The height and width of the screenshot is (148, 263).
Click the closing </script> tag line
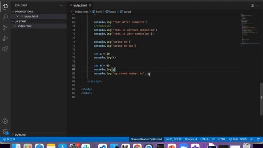click(x=95, y=81)
